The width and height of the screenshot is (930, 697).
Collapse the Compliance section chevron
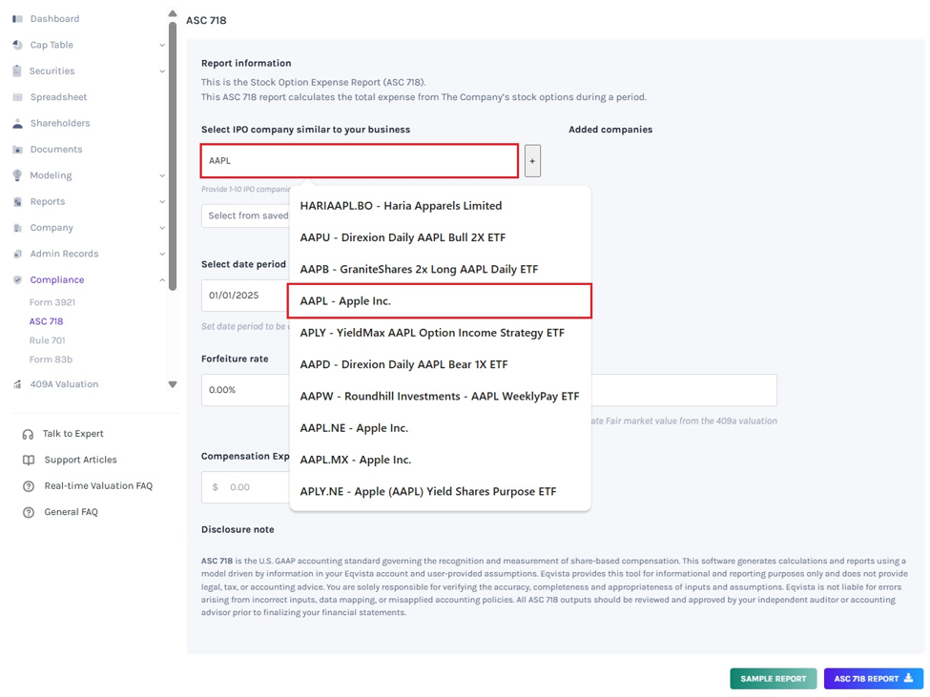coord(162,279)
